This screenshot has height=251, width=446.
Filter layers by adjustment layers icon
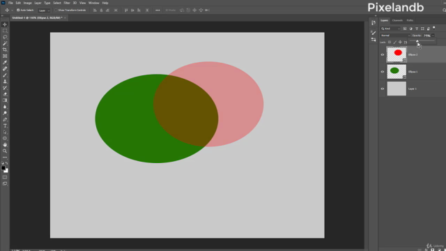point(410,29)
